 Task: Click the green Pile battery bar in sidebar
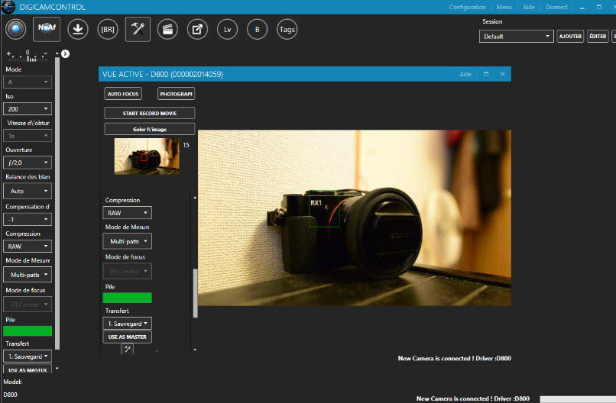point(28,330)
